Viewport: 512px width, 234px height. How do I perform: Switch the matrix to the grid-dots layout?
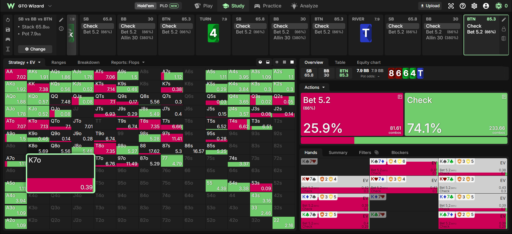(x=285, y=62)
